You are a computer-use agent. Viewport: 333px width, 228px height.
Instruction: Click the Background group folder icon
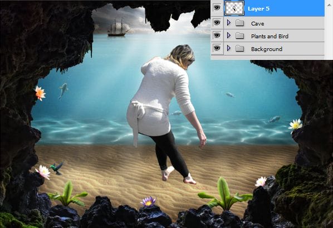pyautogui.click(x=240, y=49)
